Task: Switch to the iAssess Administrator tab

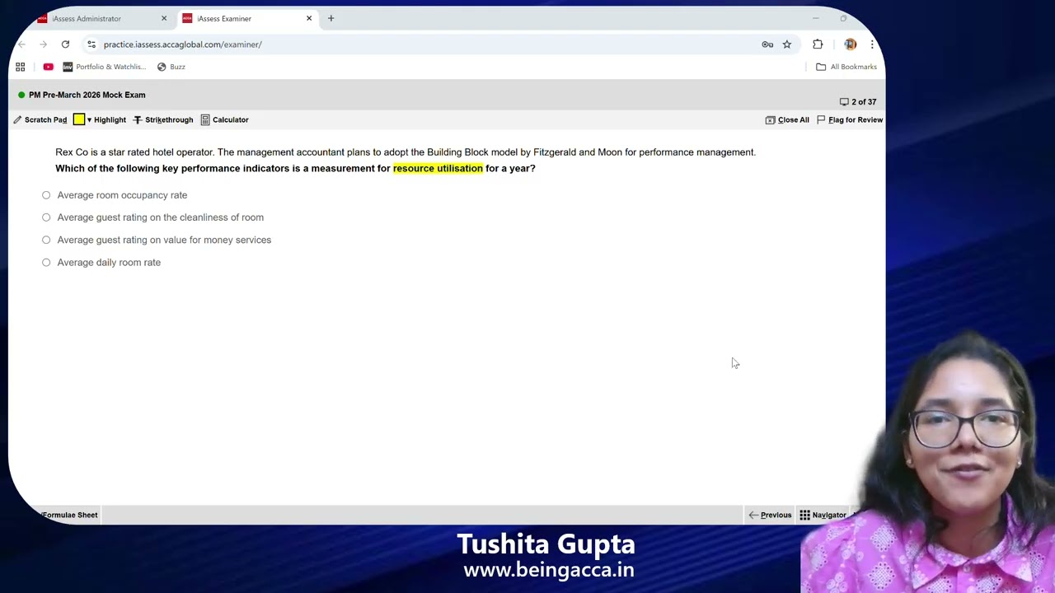Action: 87,18
